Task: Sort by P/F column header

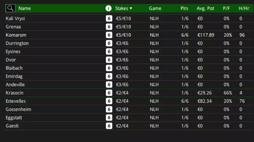Action: (x=226, y=8)
